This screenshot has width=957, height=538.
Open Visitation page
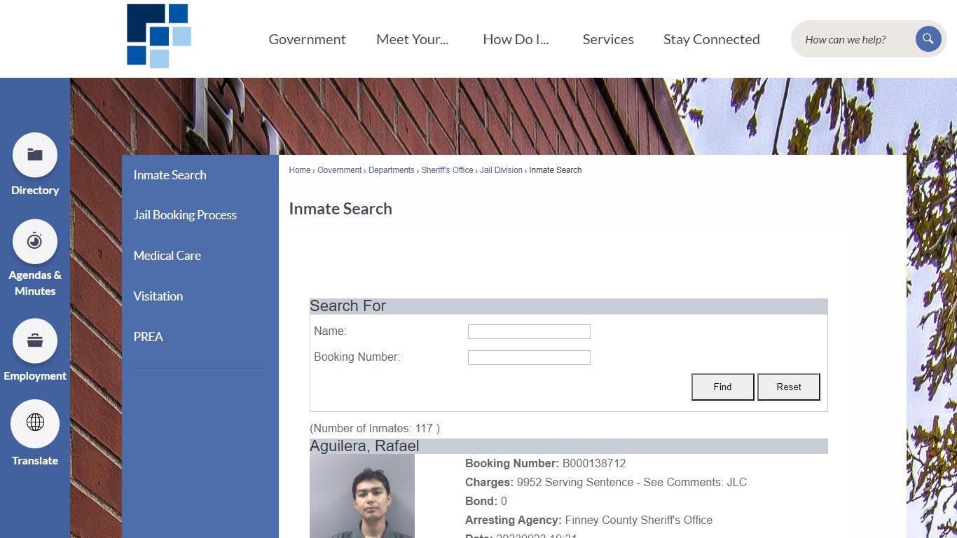point(158,296)
